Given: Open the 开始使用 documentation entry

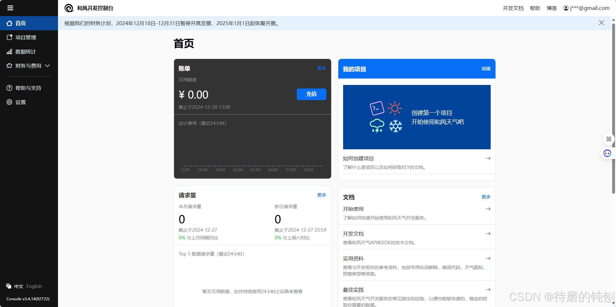Looking at the screenshot, I should pos(417,213).
